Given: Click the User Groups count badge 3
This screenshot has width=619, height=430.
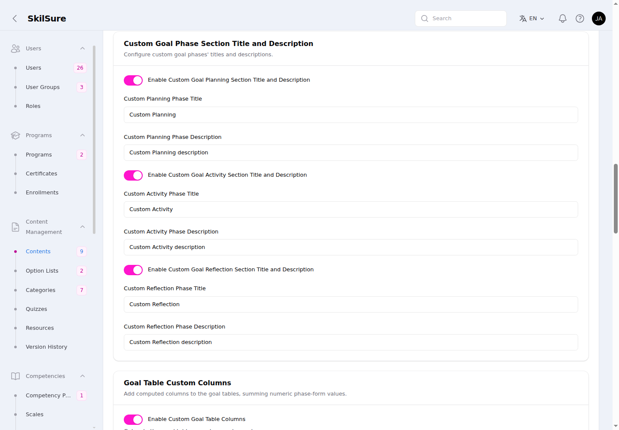Looking at the screenshot, I should 82,87.
